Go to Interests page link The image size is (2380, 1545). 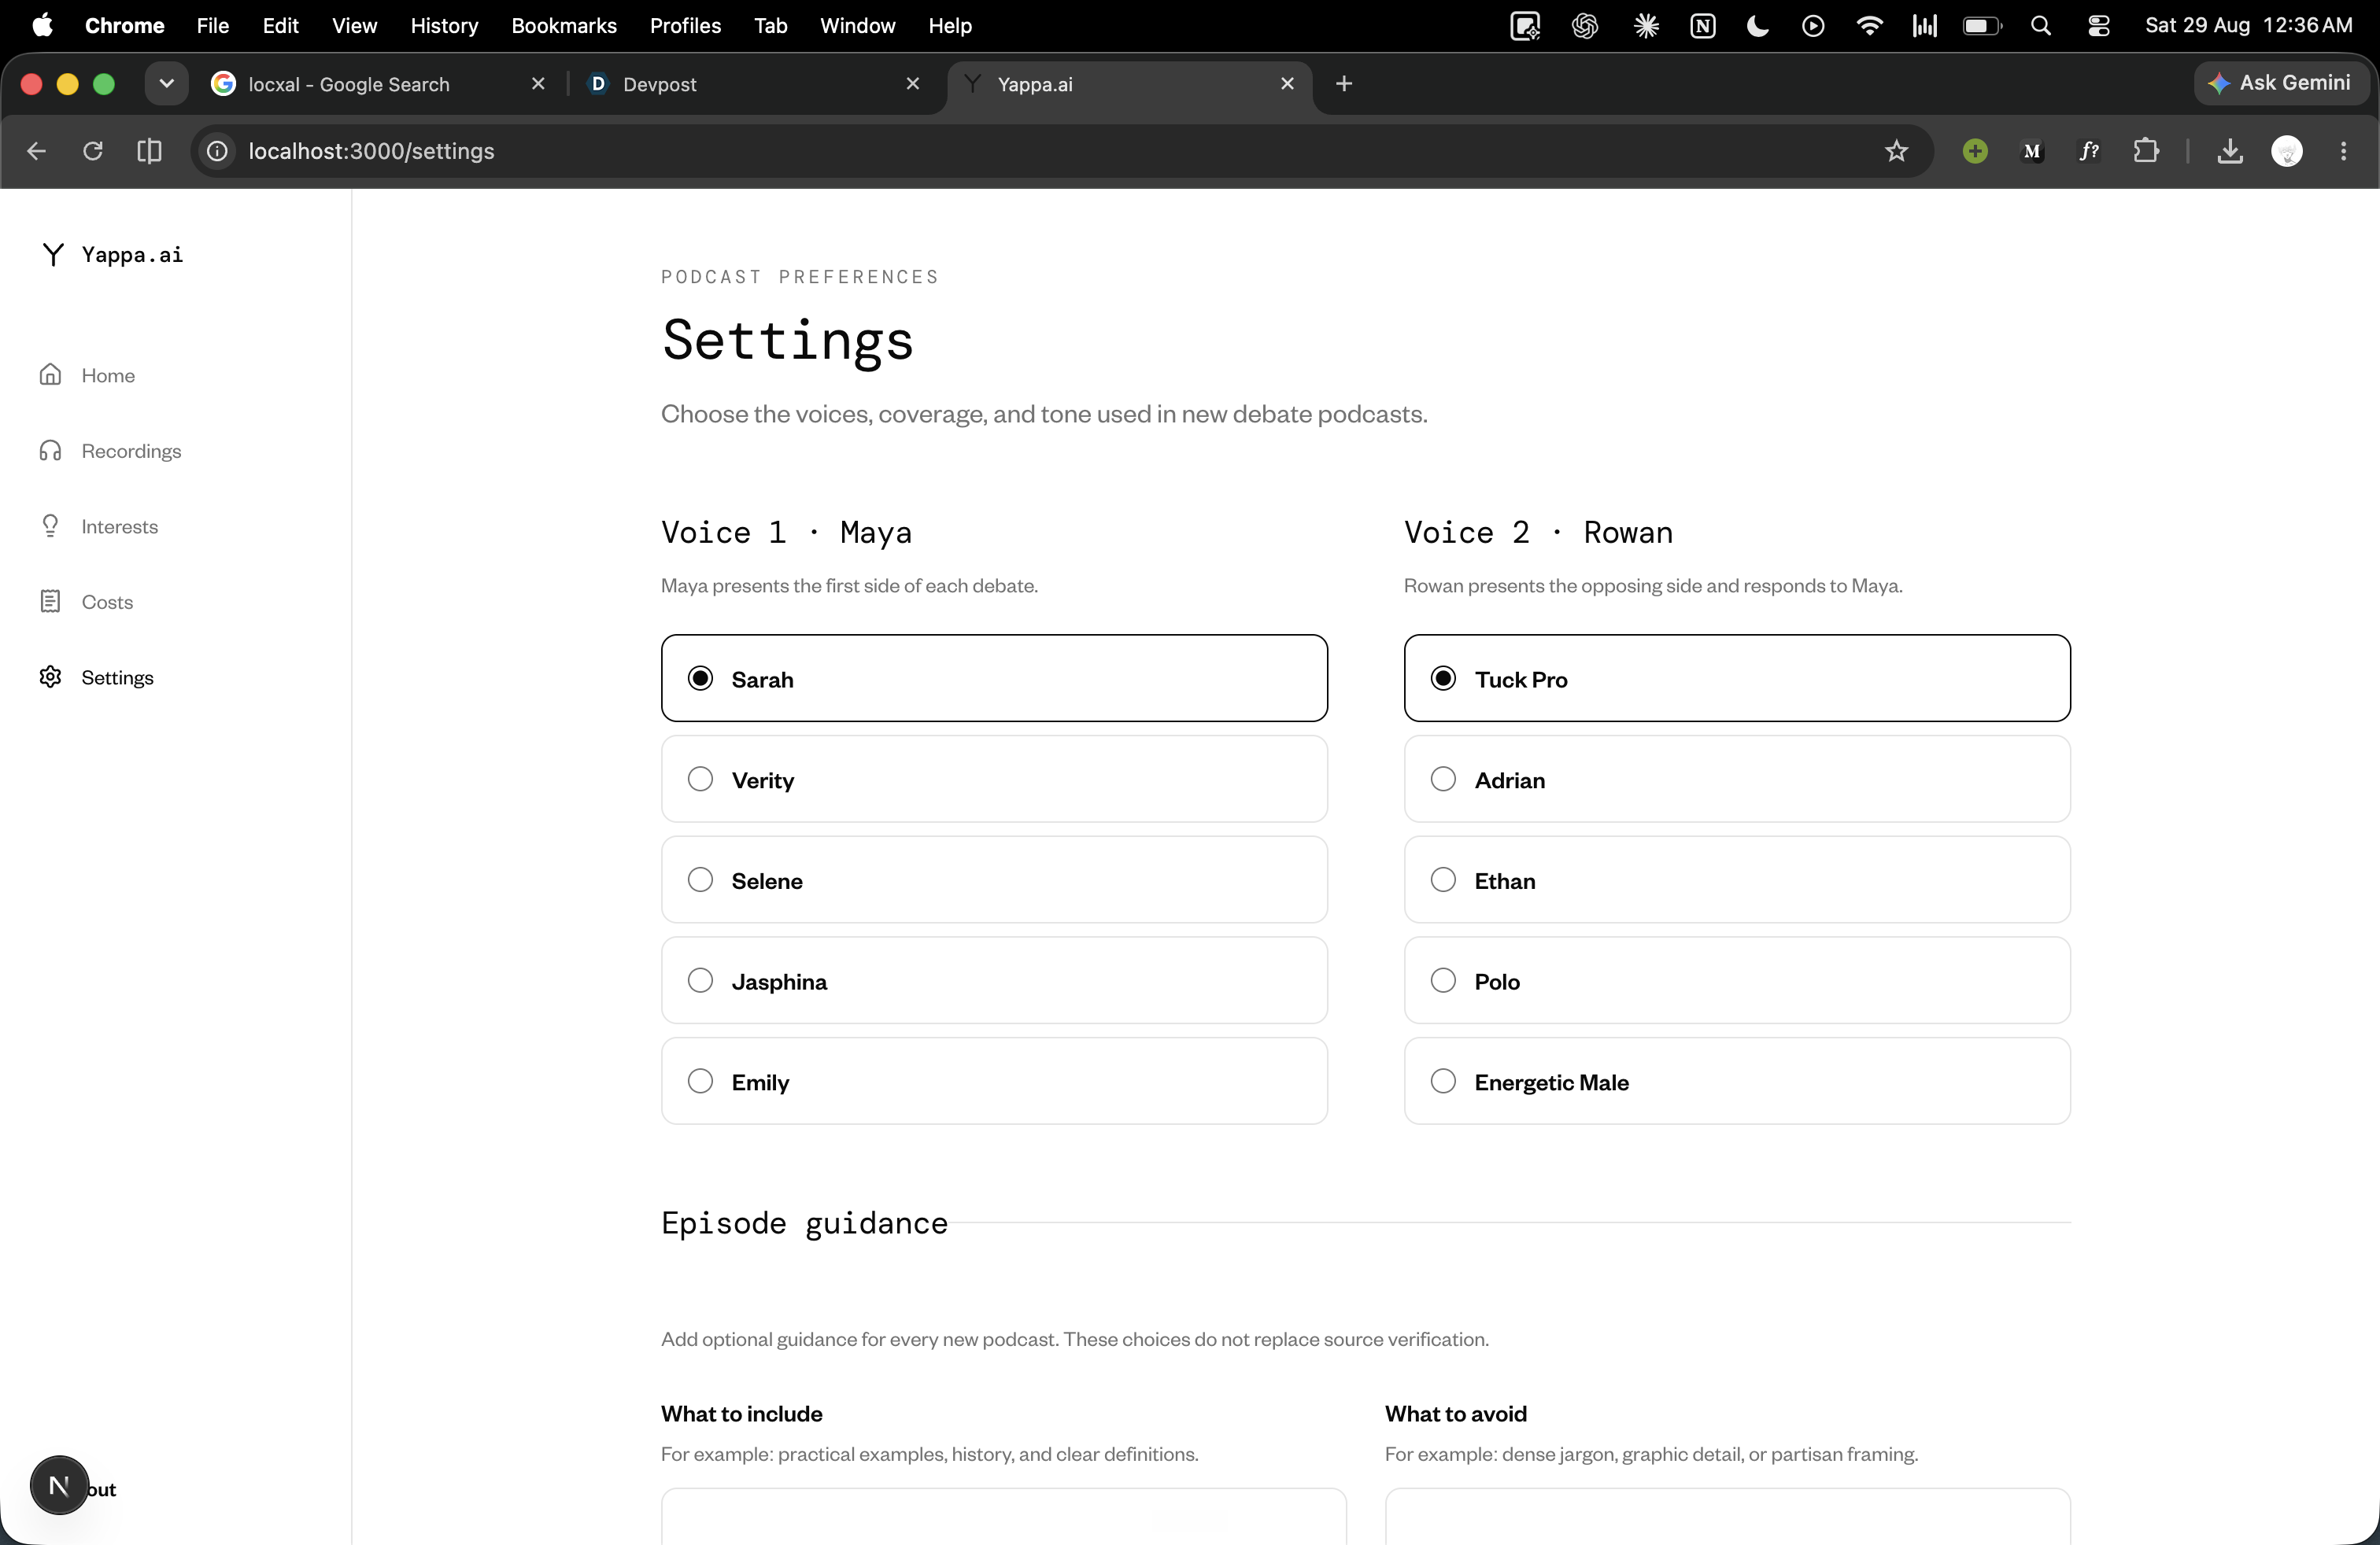click(x=119, y=525)
